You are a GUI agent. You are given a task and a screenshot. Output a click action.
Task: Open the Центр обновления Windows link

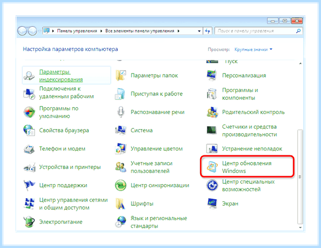coord(247,167)
